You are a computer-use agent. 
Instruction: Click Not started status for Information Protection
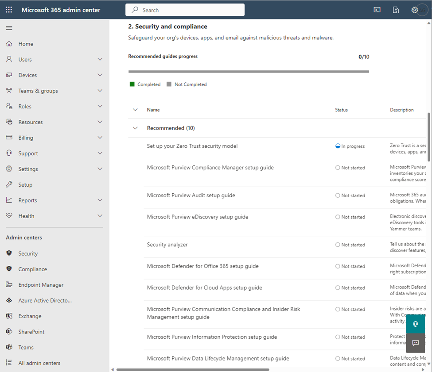[x=350, y=337]
